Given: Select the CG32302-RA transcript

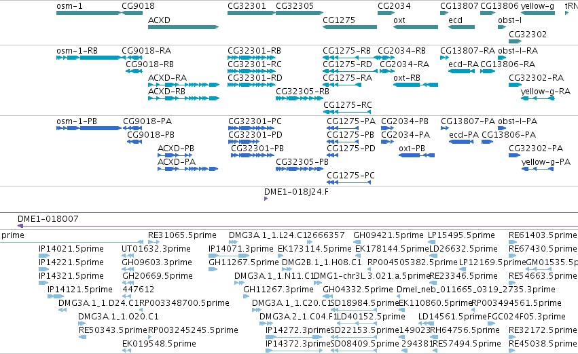Looking at the screenshot, I should click(x=516, y=85).
